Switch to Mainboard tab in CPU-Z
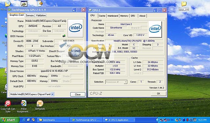Viewport: 210px width, 123px height. [x=113, y=16]
